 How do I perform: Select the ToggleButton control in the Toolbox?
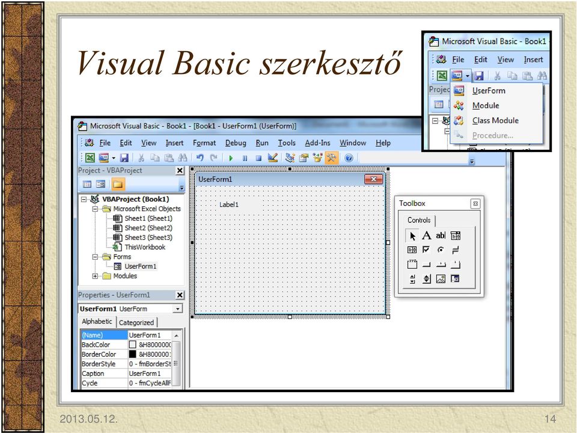[455, 250]
